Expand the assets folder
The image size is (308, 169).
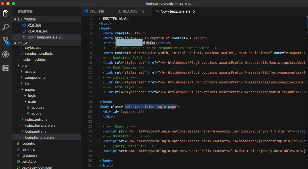point(30,72)
